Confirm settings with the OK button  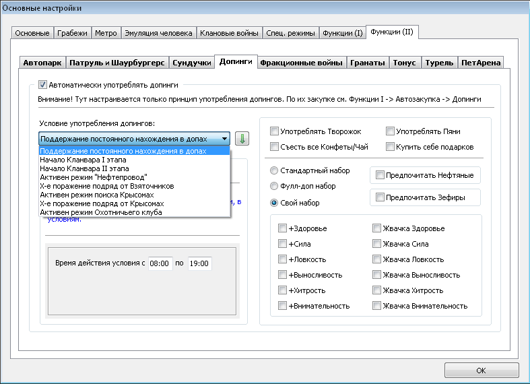click(x=482, y=371)
